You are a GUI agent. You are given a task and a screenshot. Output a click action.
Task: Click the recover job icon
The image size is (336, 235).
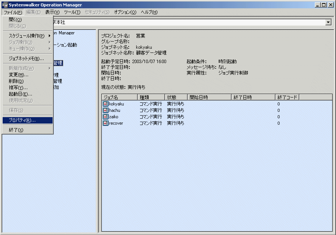(106, 123)
